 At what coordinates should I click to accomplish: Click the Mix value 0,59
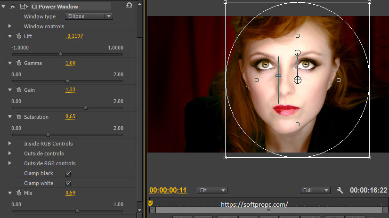point(71,193)
